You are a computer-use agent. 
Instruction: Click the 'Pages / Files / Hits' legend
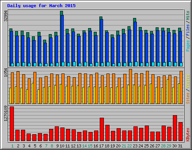click(187, 31)
